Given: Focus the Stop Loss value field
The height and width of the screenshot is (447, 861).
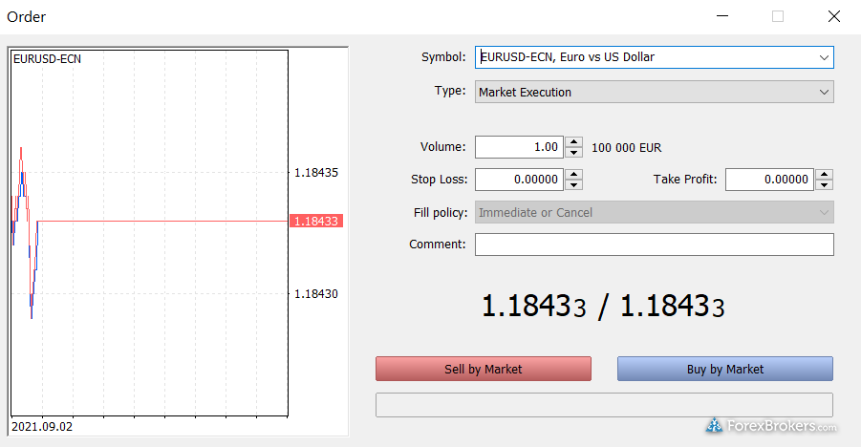Looking at the screenshot, I should pos(519,180).
